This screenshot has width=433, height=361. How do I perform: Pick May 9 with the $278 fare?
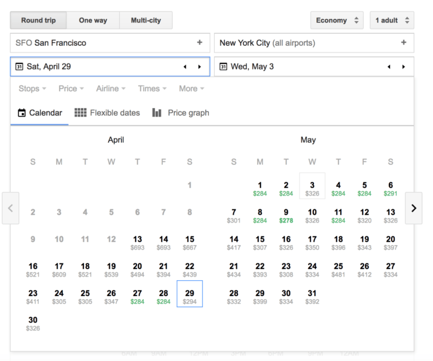pos(286,215)
